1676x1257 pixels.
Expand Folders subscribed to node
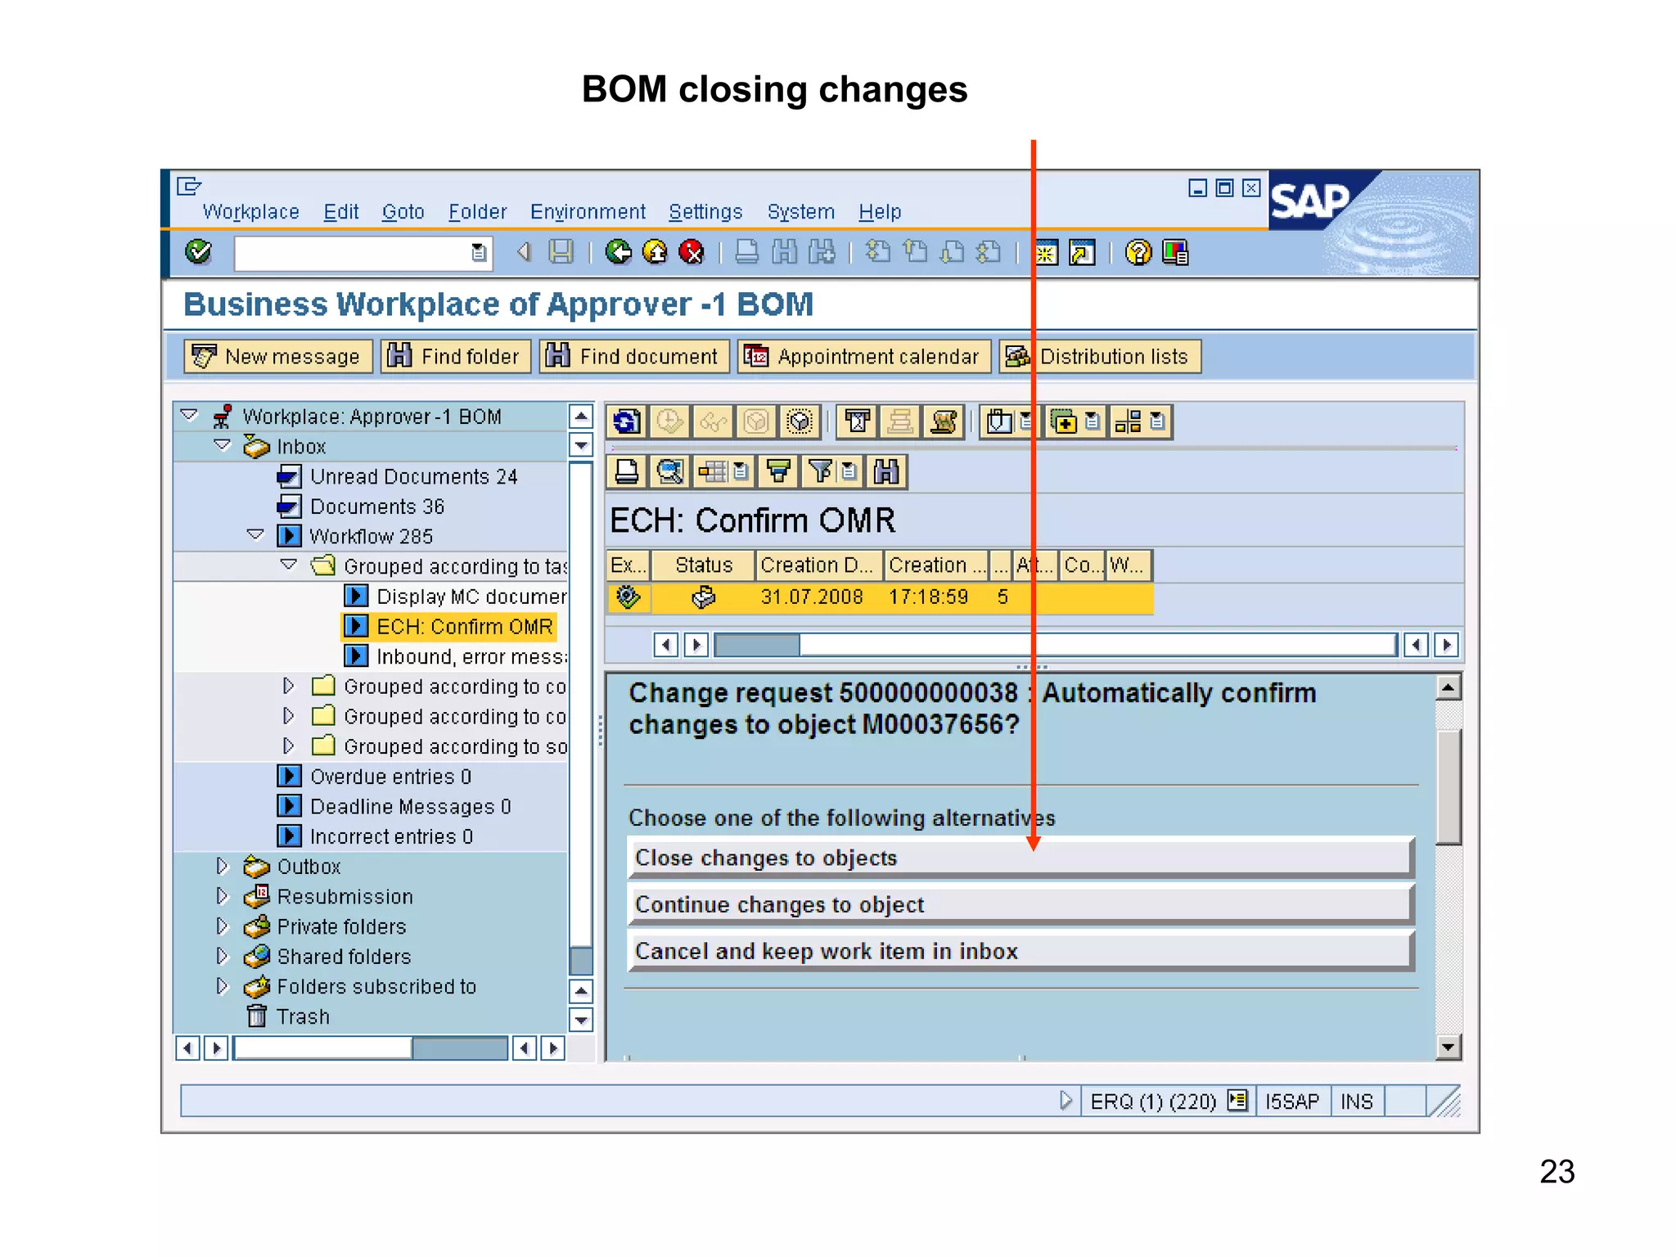point(222,986)
